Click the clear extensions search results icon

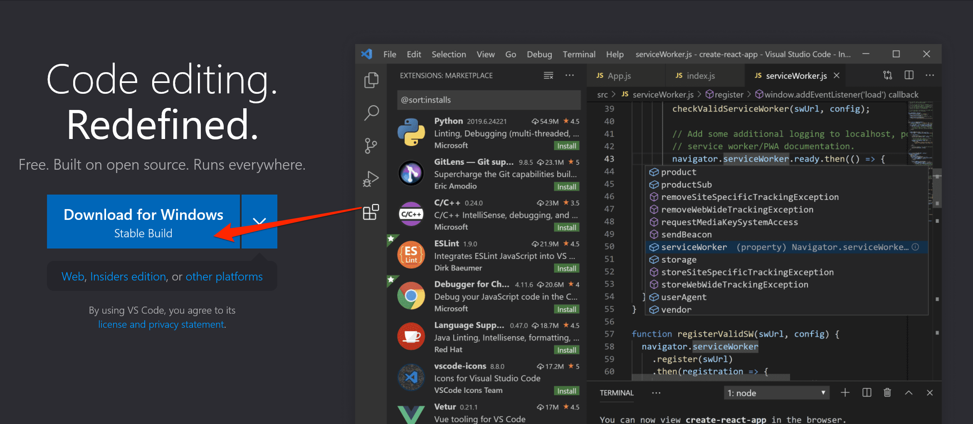coord(548,76)
